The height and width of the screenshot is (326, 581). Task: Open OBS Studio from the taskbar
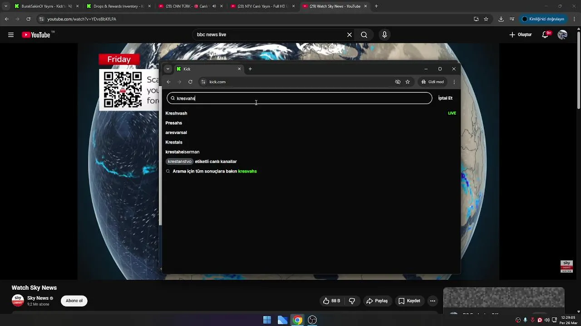tap(312, 320)
